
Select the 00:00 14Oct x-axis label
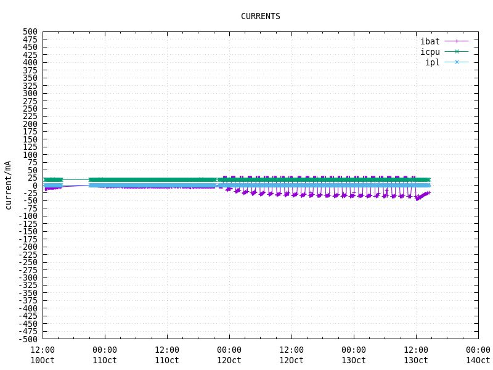[478, 355]
